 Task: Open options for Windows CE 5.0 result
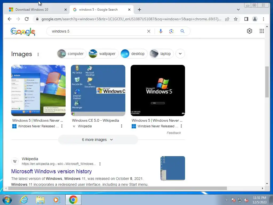click(122, 126)
